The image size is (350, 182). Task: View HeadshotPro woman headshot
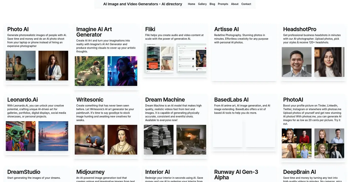tap(329, 62)
